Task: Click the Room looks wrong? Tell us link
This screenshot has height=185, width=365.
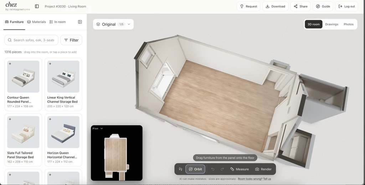Action: point(254,179)
